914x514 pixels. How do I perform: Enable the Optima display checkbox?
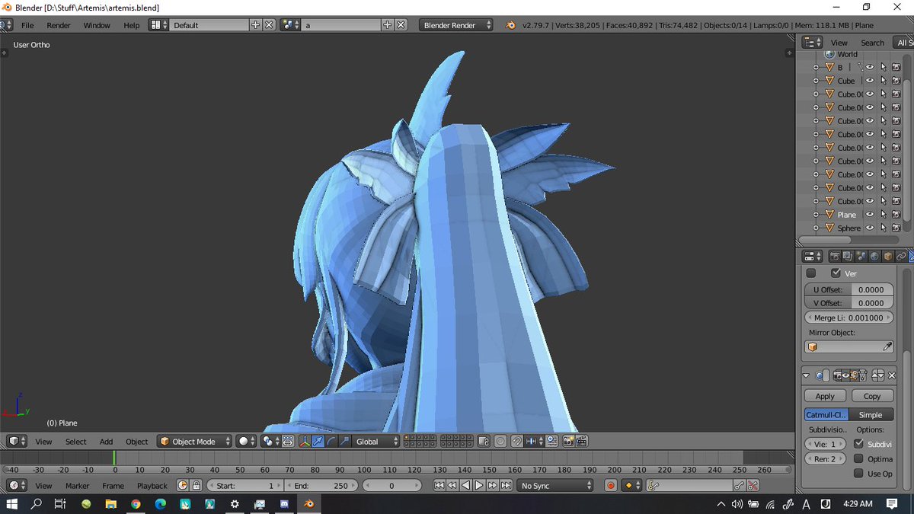(x=859, y=458)
